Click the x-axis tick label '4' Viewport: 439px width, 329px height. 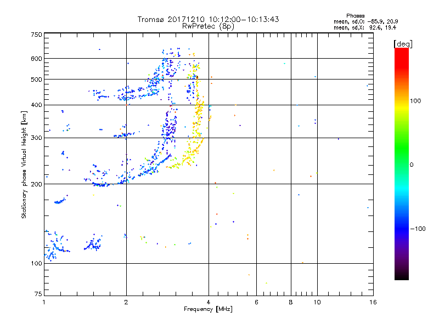tap(209, 302)
